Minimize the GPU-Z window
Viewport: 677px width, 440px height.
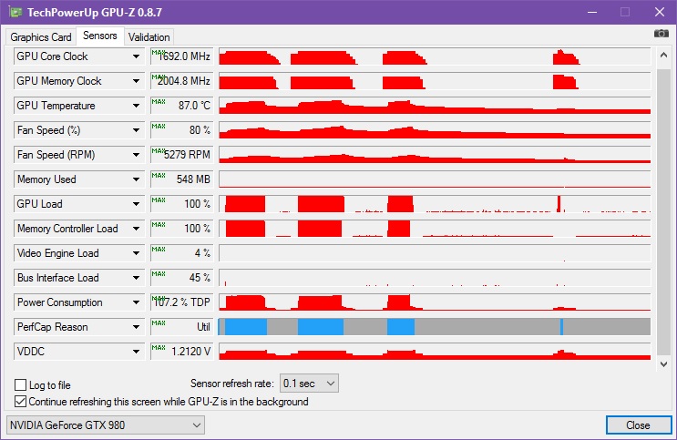pos(592,12)
